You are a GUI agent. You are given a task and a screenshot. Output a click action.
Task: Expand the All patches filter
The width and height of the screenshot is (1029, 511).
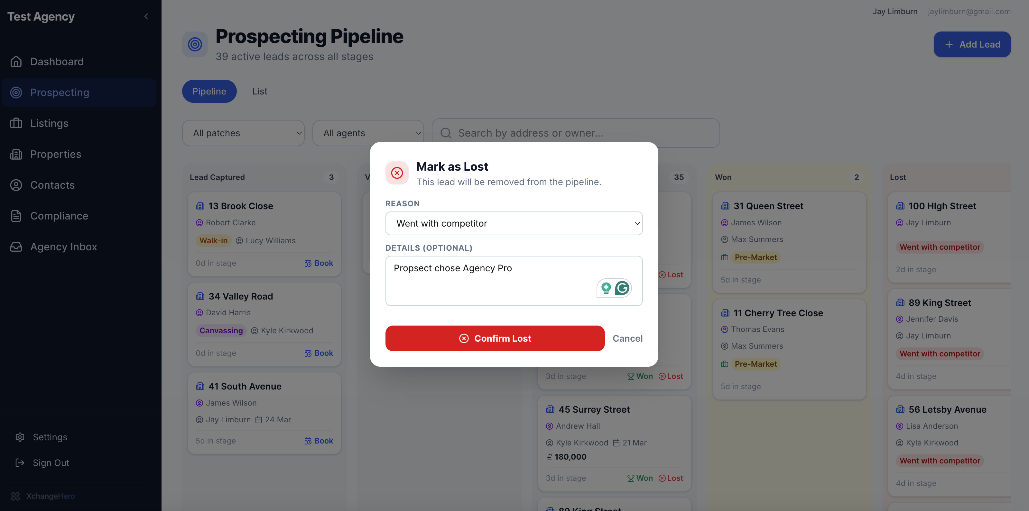243,133
